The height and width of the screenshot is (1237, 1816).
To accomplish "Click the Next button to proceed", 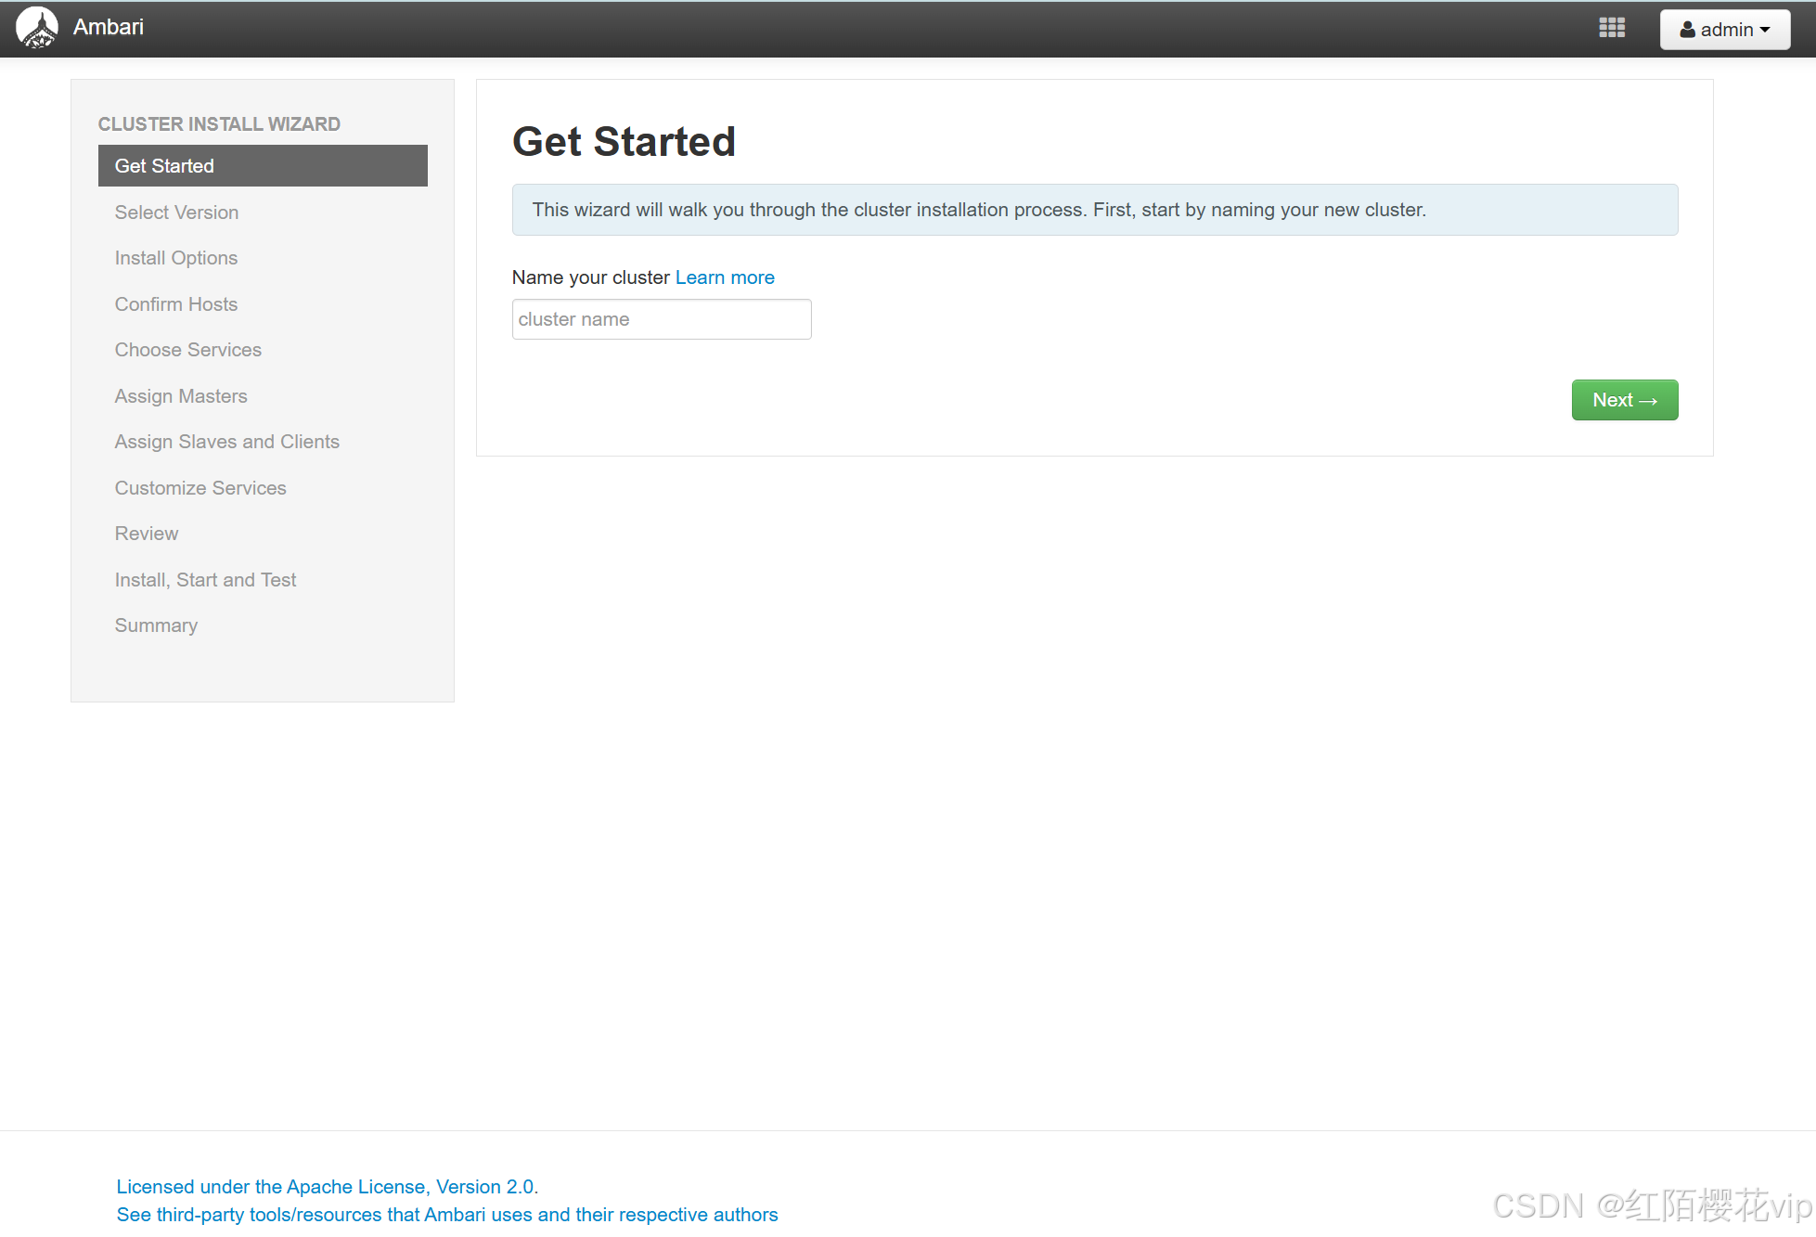I will (x=1626, y=399).
